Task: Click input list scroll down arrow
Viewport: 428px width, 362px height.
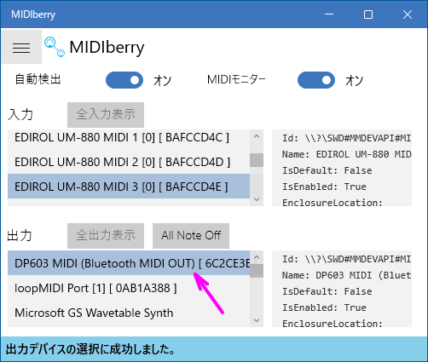Action: tap(257, 199)
